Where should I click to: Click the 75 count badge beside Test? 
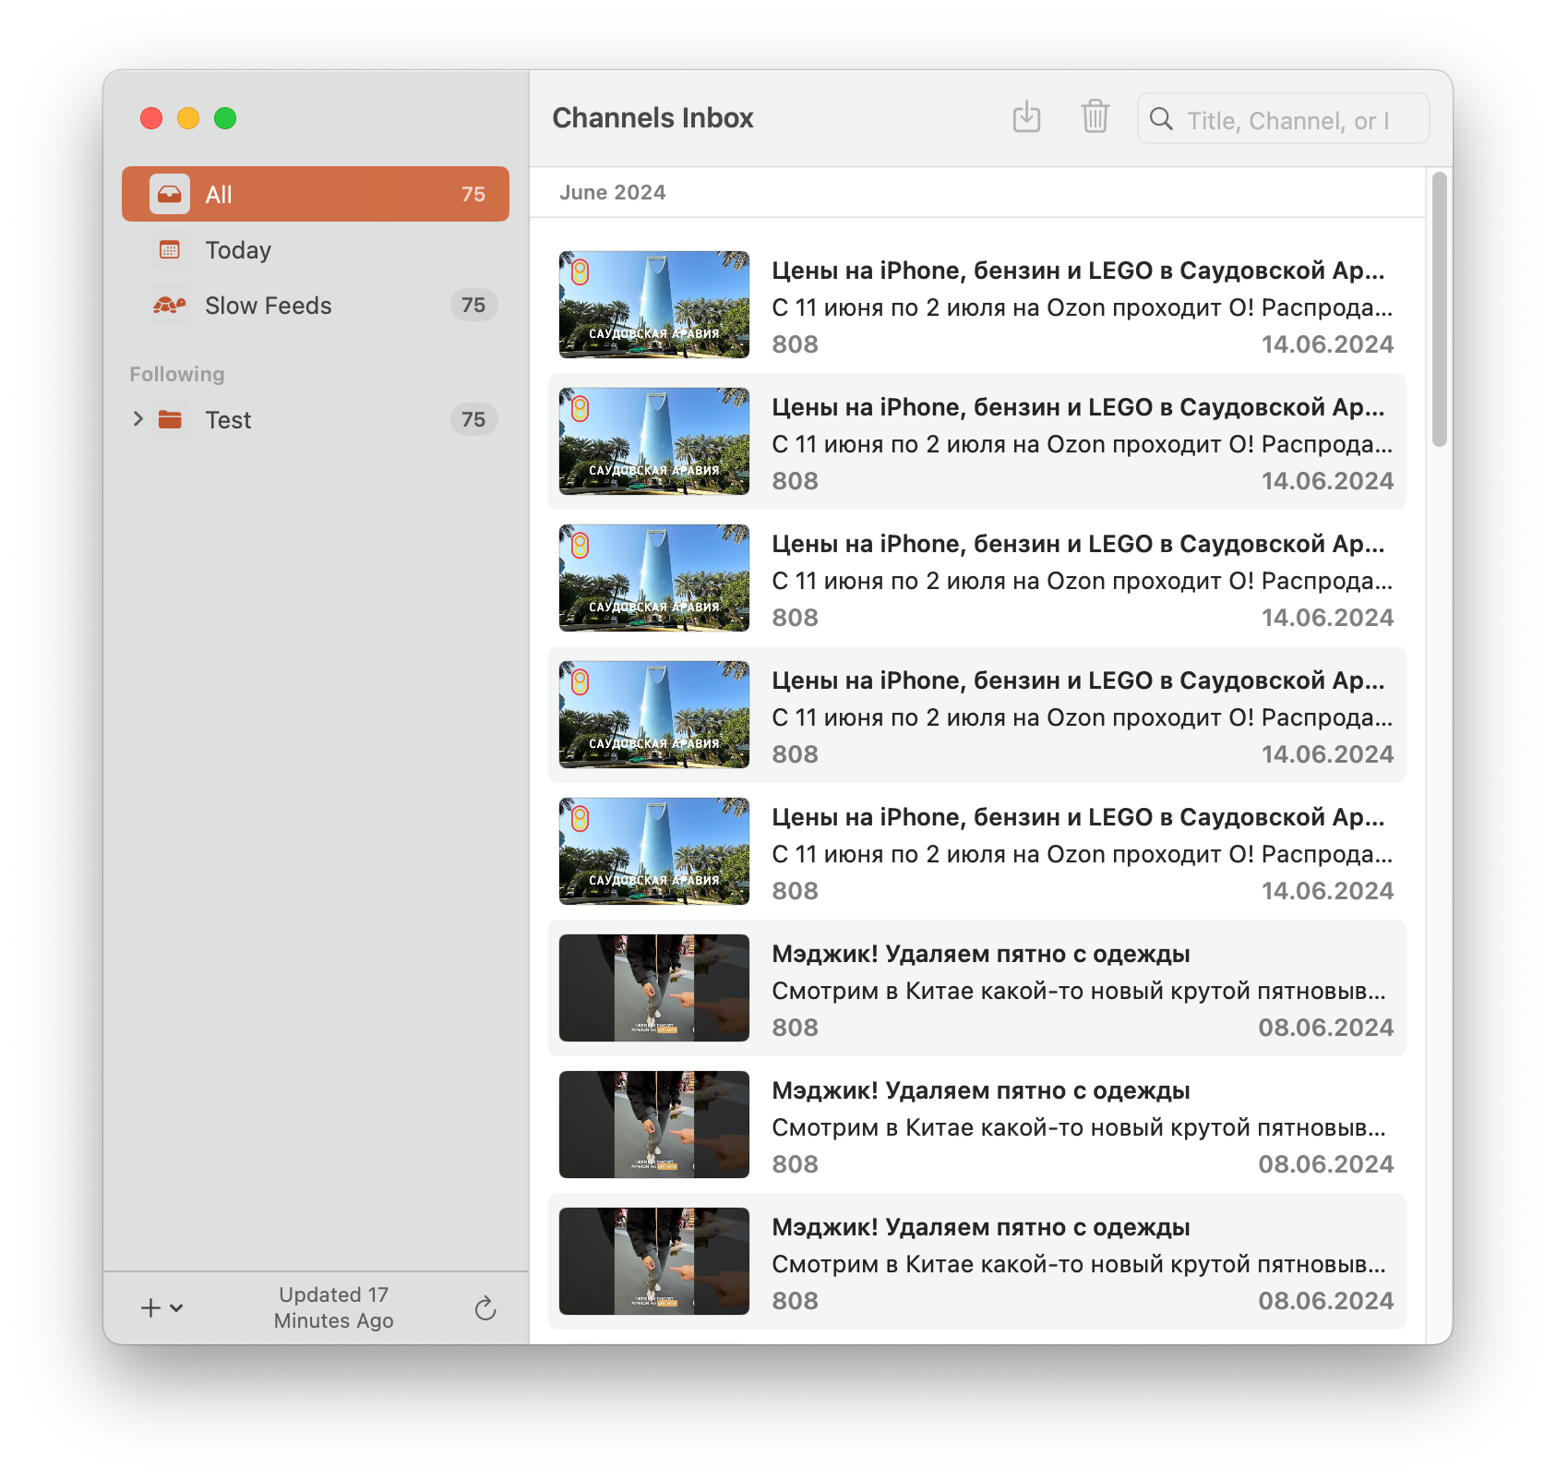pyautogui.click(x=473, y=420)
